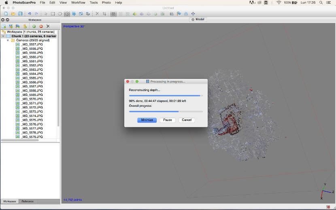336x210 pixels.
Task: Close the Workspace panel
Action: pyautogui.click(x=3, y=20)
